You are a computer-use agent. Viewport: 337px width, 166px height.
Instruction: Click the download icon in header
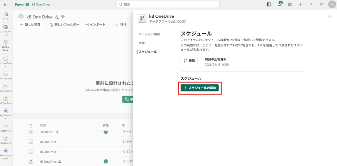coord(300,4)
